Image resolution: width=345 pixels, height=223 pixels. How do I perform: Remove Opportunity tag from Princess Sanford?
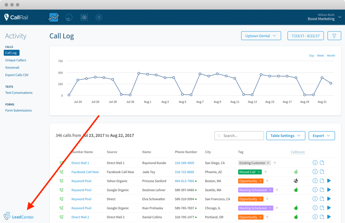[x=261, y=181]
